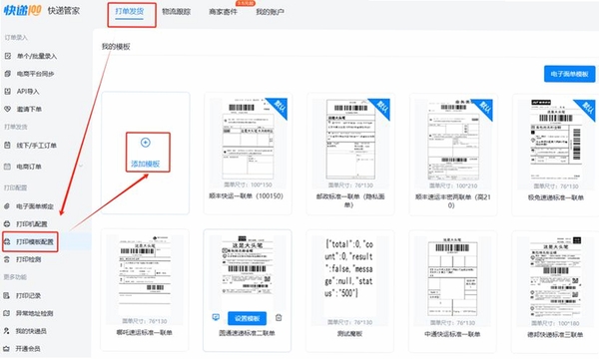Open 线下/手工订单 in the sidebar
Viewport: 599px width, 359px height.
(36, 145)
